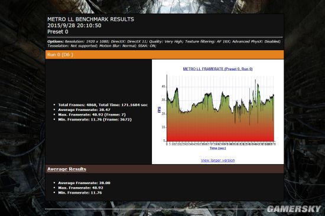The height and width of the screenshot is (216, 325).
Task: Select the Min. Framerate 11.76 Frame 3672 line
Action: (x=95, y=119)
